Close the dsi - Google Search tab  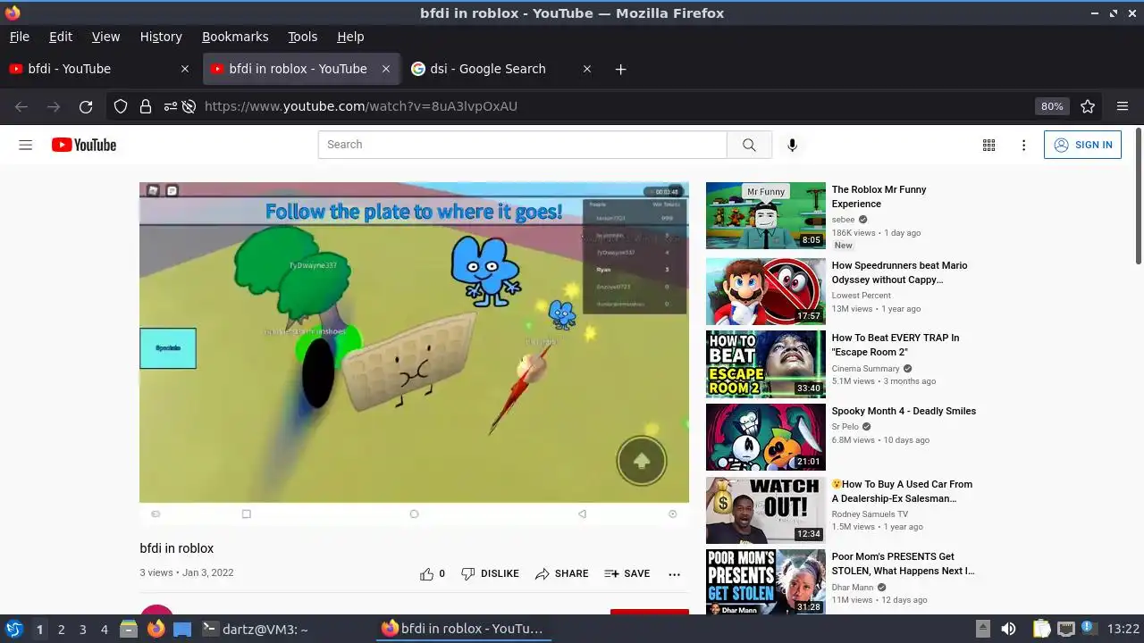tap(587, 69)
